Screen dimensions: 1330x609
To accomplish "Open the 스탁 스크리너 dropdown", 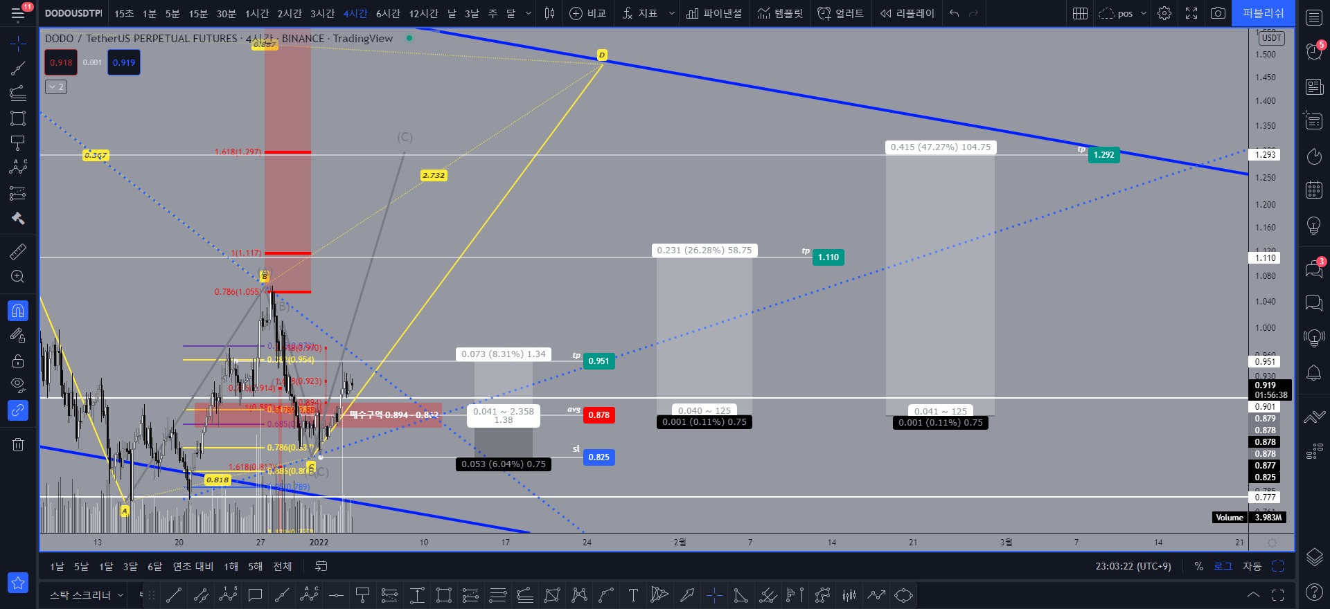I will coord(87,595).
